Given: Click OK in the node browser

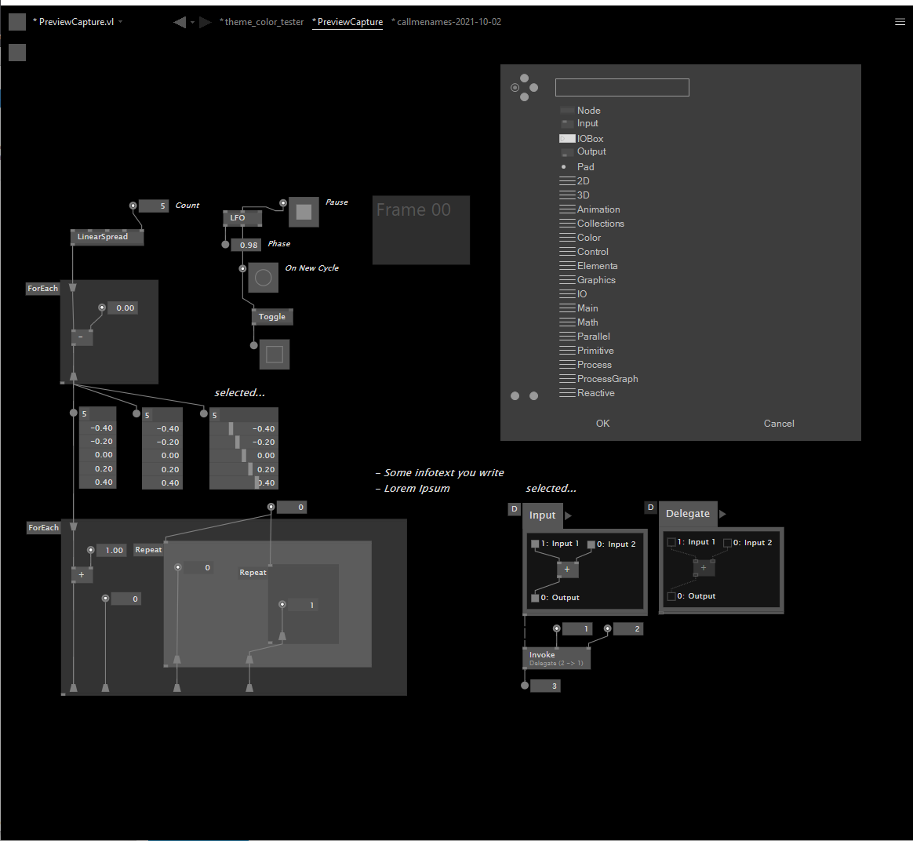Looking at the screenshot, I should point(602,424).
